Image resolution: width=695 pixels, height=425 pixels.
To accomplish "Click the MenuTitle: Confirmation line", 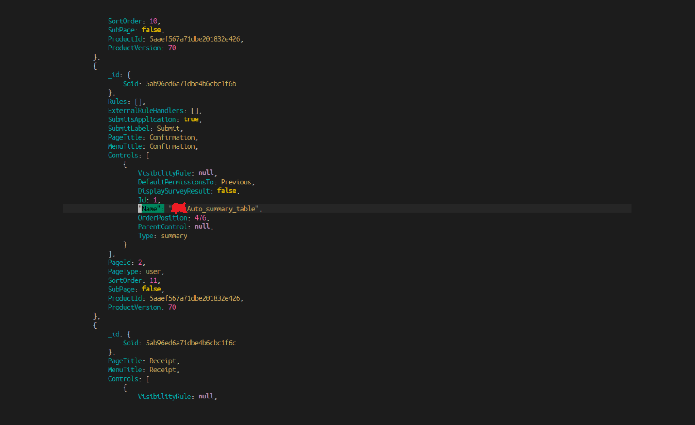I will [153, 146].
